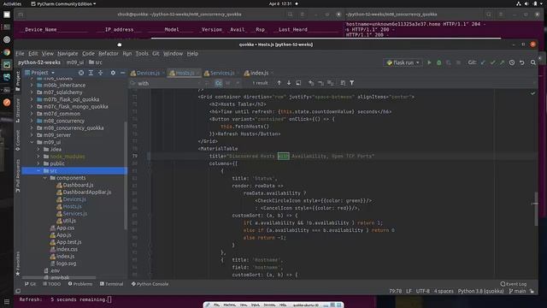Collapse the components folder
The width and height of the screenshot is (547, 308).
click(x=45, y=178)
